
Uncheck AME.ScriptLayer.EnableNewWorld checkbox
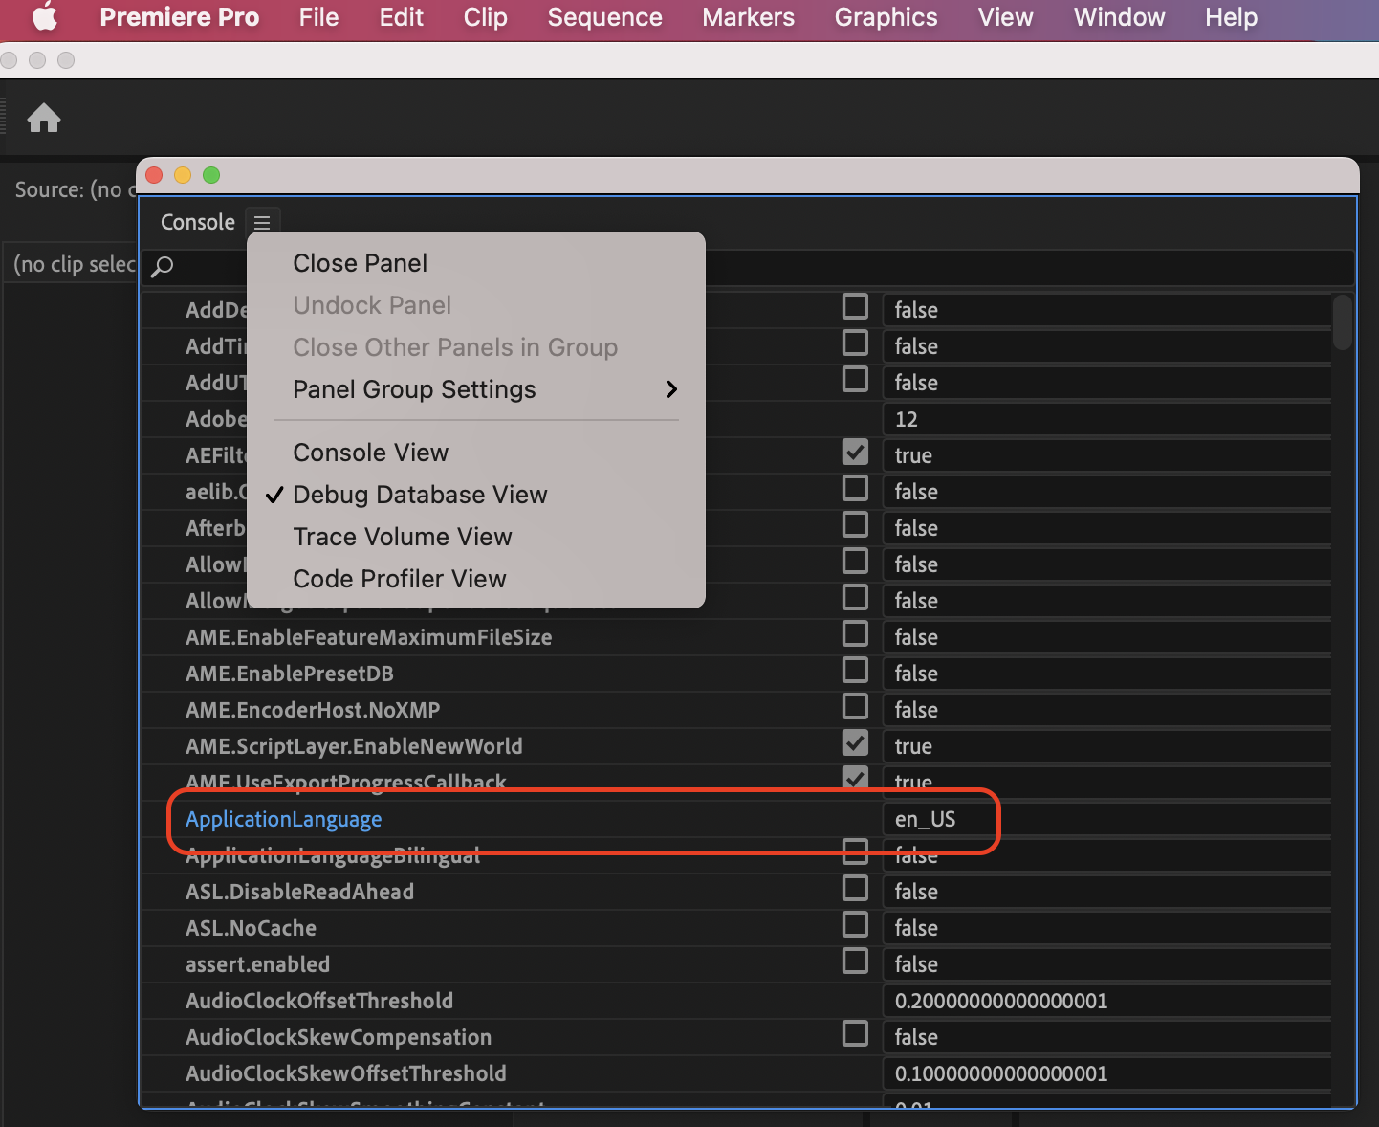[855, 743]
